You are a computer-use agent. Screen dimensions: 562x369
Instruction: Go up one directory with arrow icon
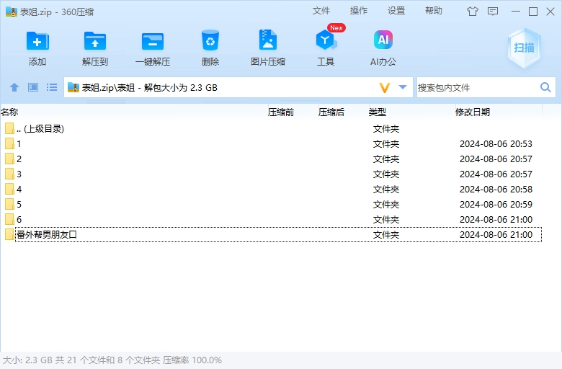14,87
